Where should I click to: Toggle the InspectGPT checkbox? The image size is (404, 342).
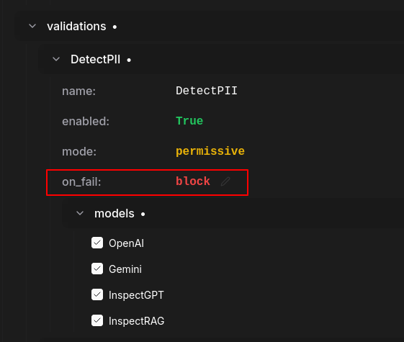point(97,294)
